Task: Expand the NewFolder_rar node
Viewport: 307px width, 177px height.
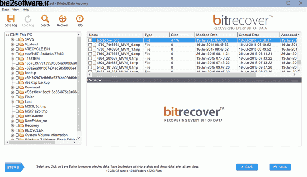Action: [12, 121]
